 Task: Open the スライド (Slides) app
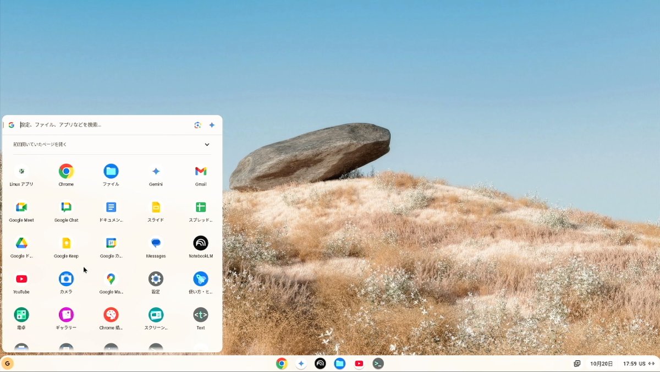(x=155, y=206)
